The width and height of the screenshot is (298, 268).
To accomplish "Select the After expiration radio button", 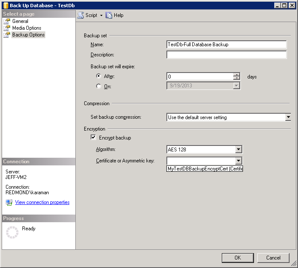I will 99,76.
